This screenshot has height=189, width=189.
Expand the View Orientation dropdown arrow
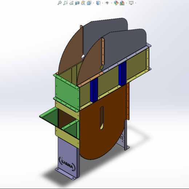93,3
